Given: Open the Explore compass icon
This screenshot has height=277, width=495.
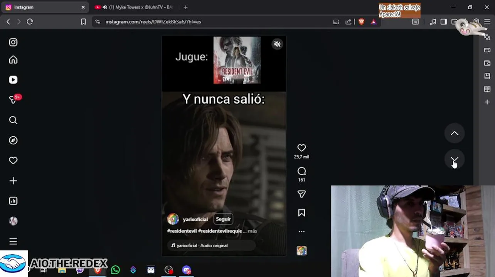Looking at the screenshot, I should [x=13, y=140].
